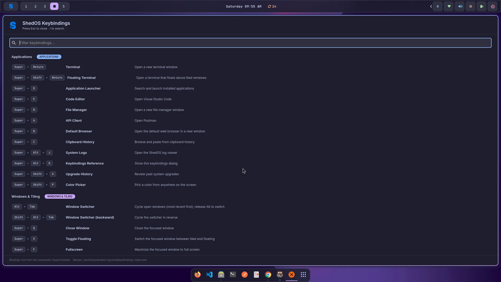
Task: Select the Color Picker entry
Action: 76,185
